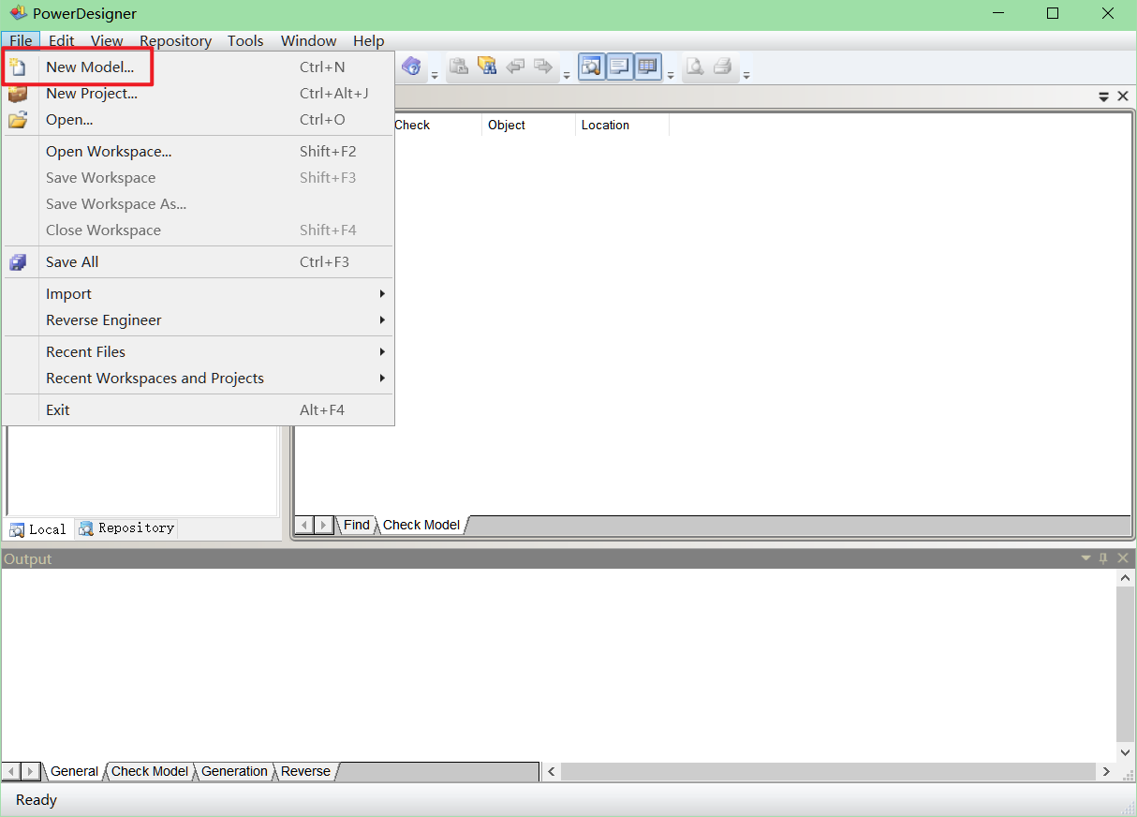The image size is (1137, 817).
Task: Click Save All in the File menu
Action: point(199,262)
